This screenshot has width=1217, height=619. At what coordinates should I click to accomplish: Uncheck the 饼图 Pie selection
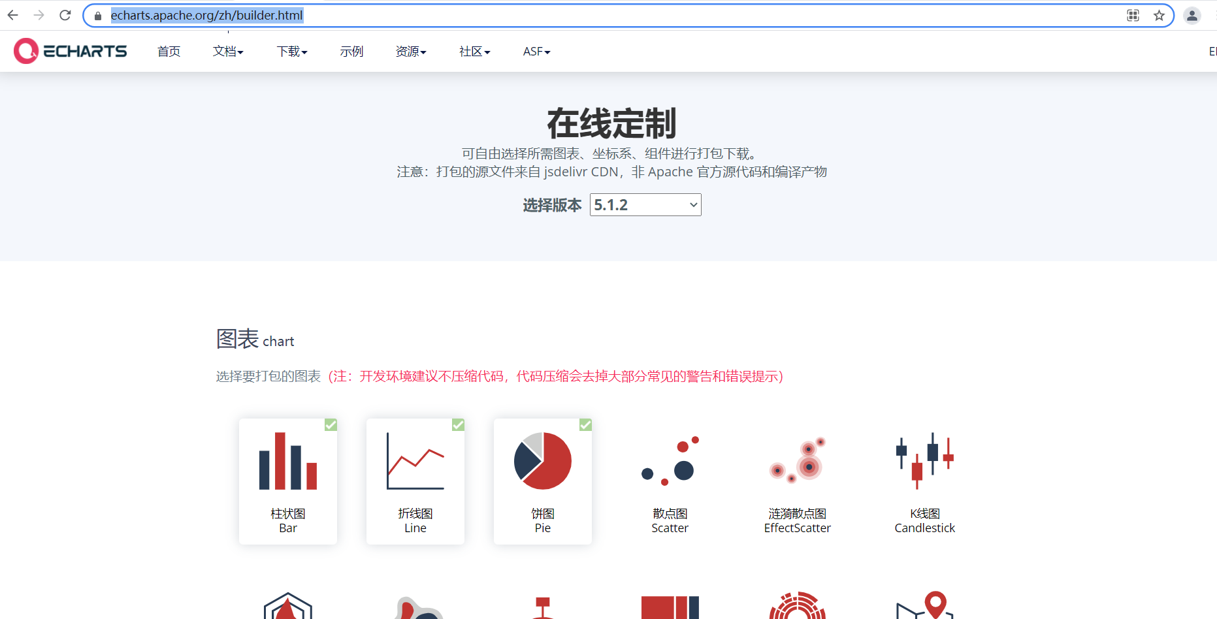(x=585, y=424)
